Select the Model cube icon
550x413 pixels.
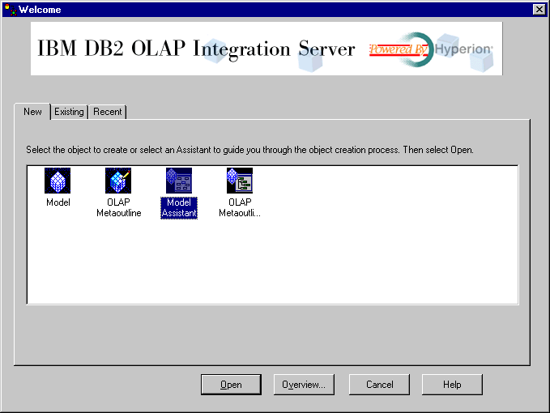pos(58,181)
